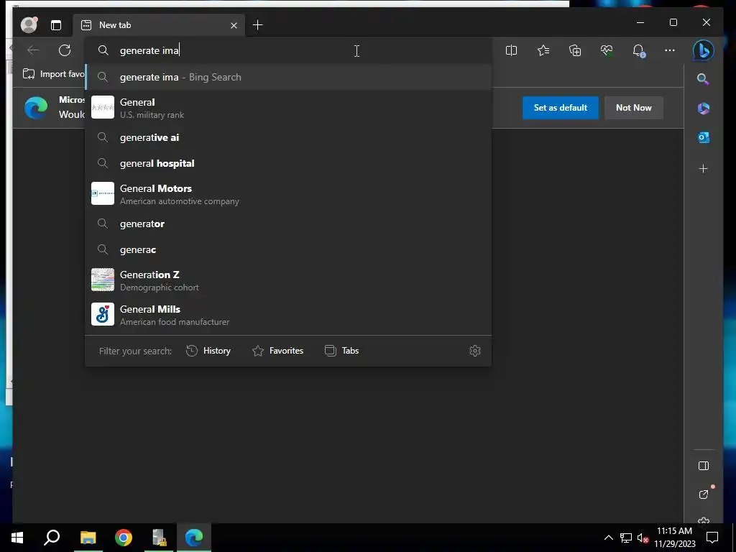This screenshot has width=736, height=552.
Task: Open the tab actions menu icon
Action: click(56, 25)
